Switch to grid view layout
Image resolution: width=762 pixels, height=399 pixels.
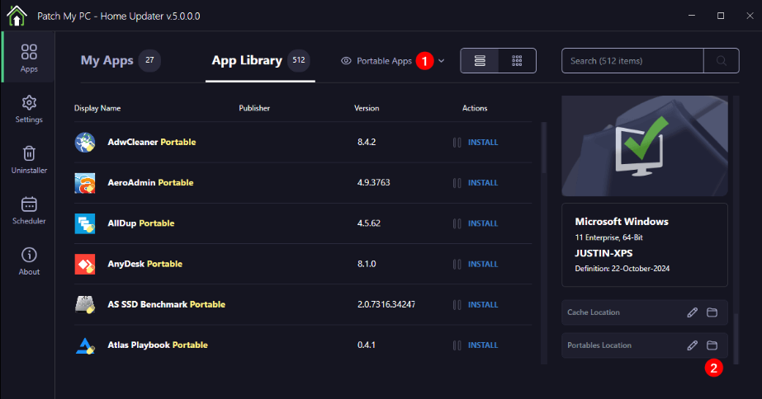pyautogui.click(x=517, y=61)
